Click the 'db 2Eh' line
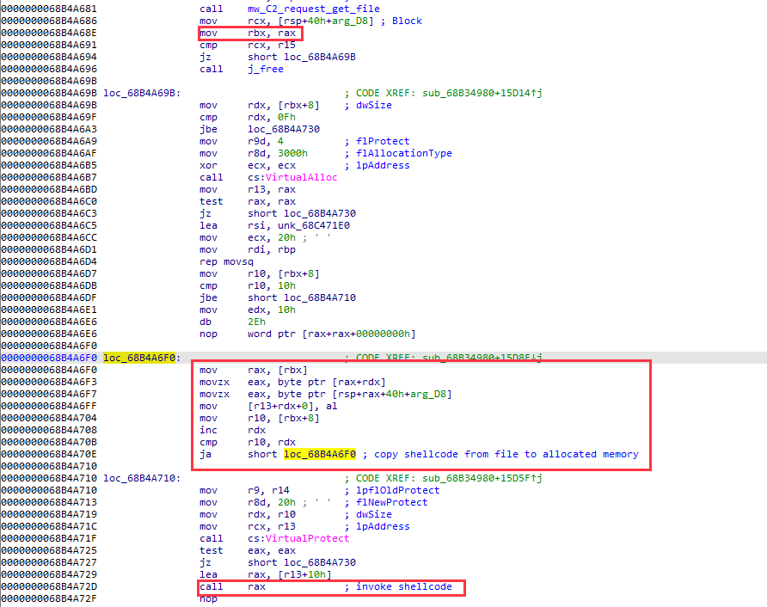This screenshot has width=767, height=607. coord(233,322)
